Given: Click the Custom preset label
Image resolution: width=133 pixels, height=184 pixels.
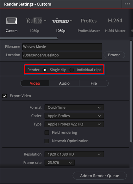Looking at the screenshot, I should pos(12,31).
